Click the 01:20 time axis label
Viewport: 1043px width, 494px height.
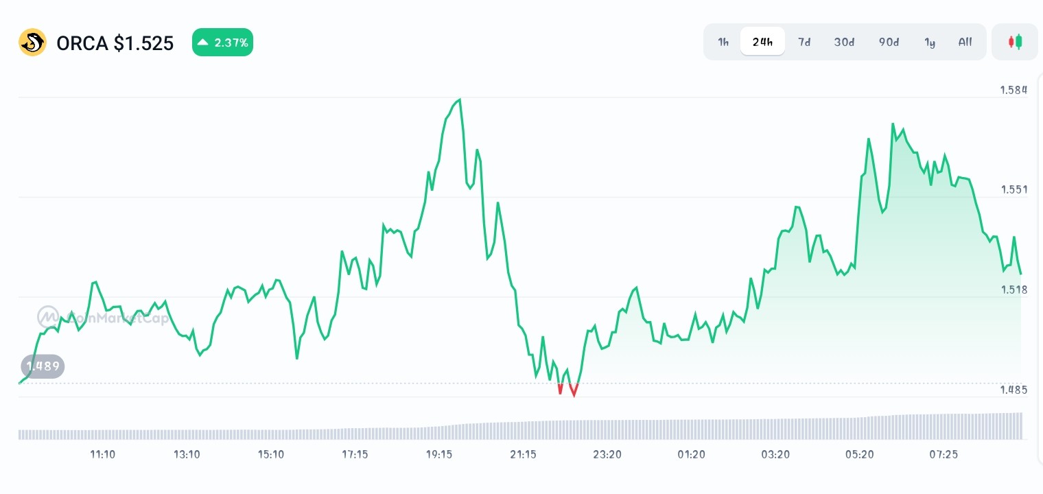(691, 454)
